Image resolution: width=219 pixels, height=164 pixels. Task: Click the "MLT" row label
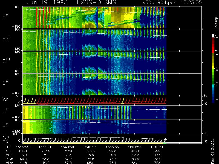point(8,155)
